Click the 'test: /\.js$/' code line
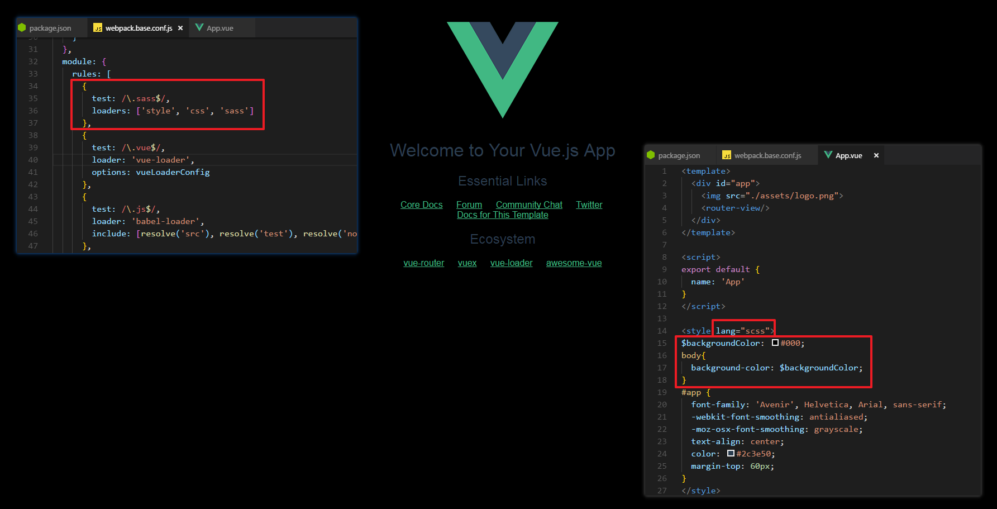997x509 pixels. coord(126,209)
